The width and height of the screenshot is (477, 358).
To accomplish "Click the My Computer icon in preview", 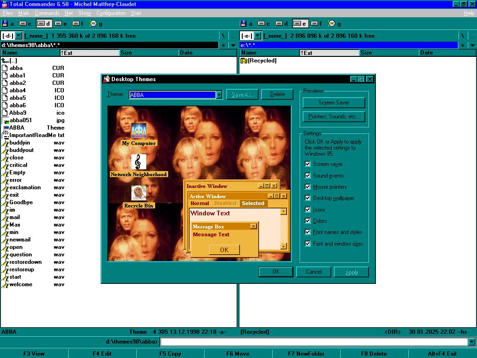I will point(138,131).
